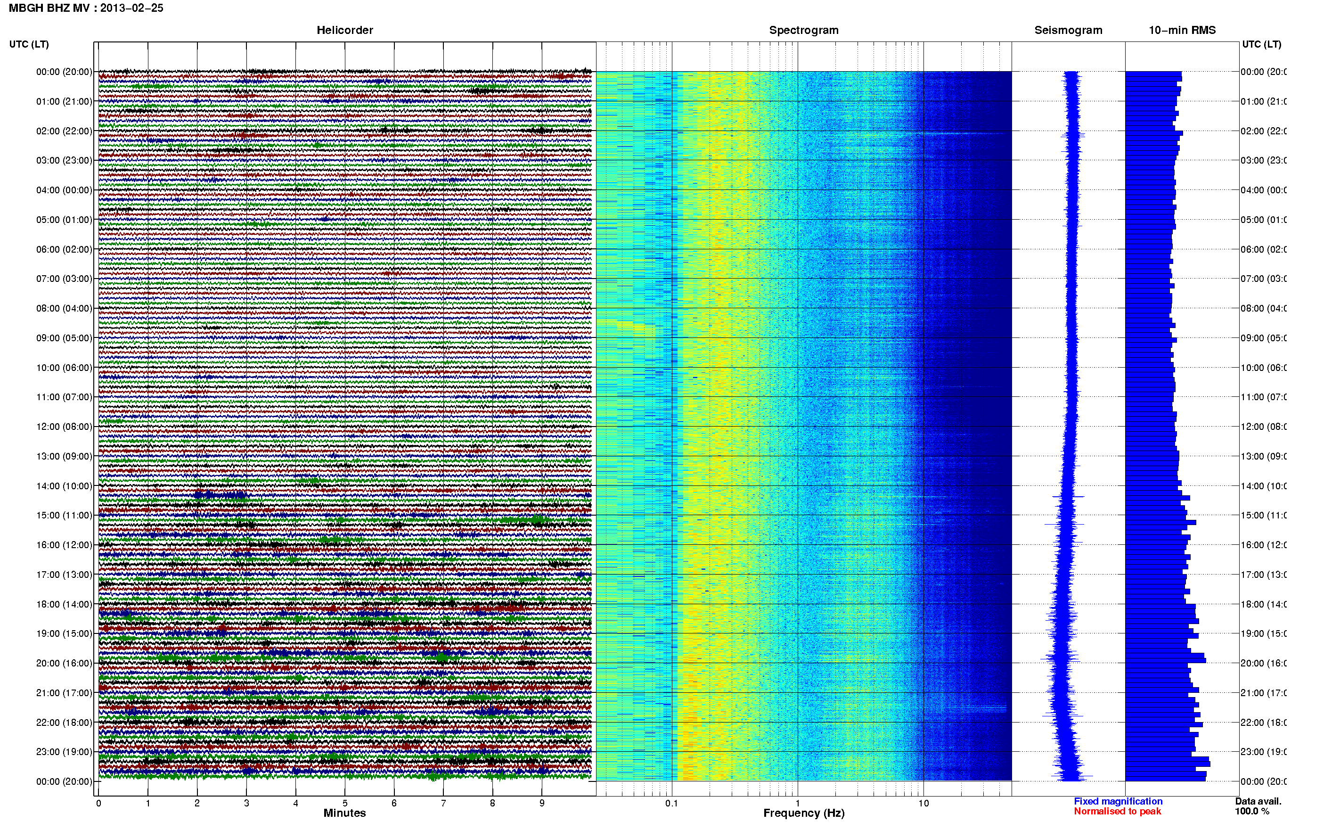Select the 'Minutes' axis label
The width and height of the screenshot is (1340, 838).
(x=344, y=813)
